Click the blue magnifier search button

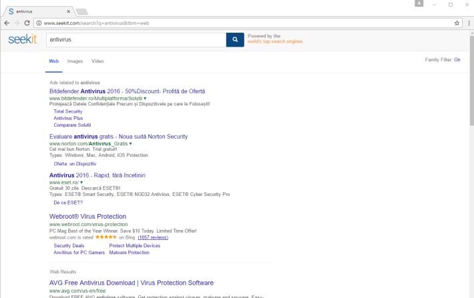click(235, 39)
